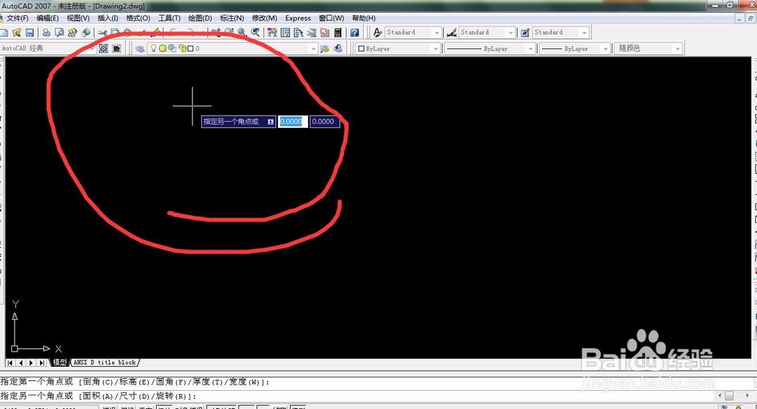Click first highlighted 0.0000 dynamic input
The width and height of the screenshot is (757, 409).
tap(292, 122)
